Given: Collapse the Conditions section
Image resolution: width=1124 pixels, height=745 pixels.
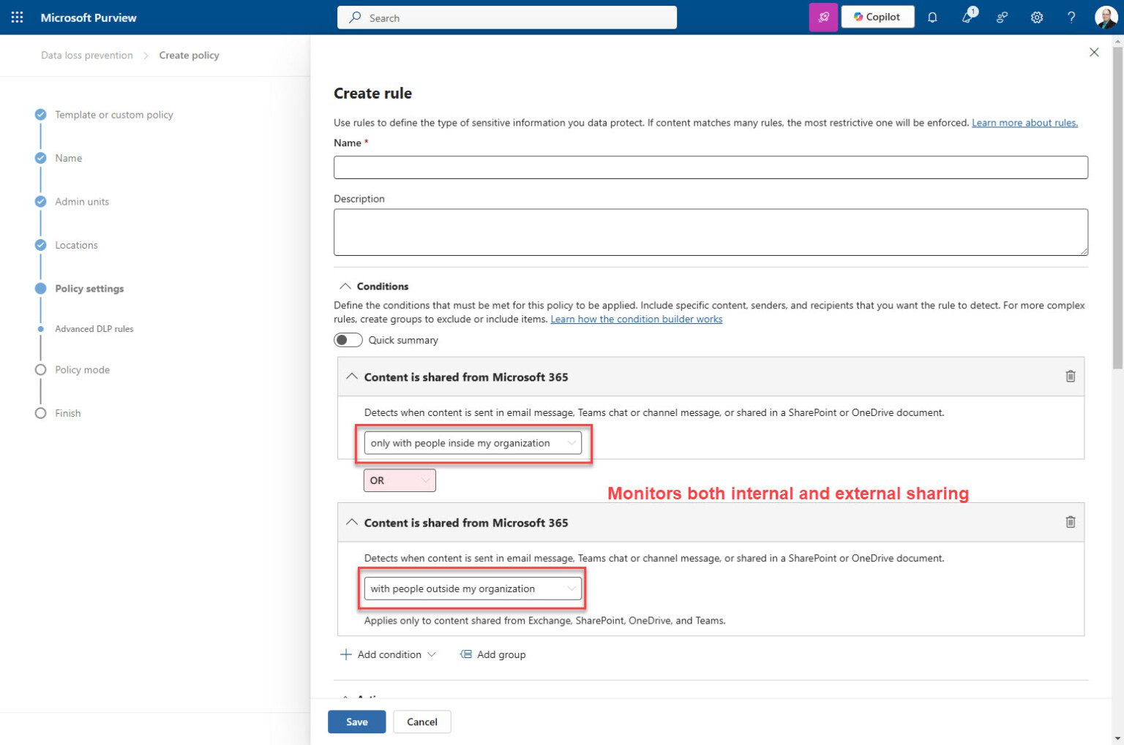Looking at the screenshot, I should 346,286.
